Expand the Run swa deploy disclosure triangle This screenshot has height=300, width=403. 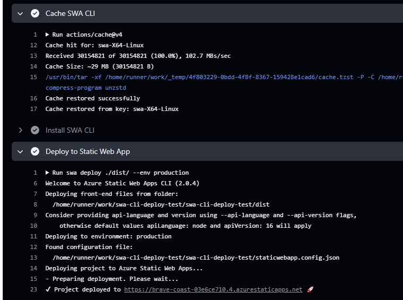[x=47, y=173]
